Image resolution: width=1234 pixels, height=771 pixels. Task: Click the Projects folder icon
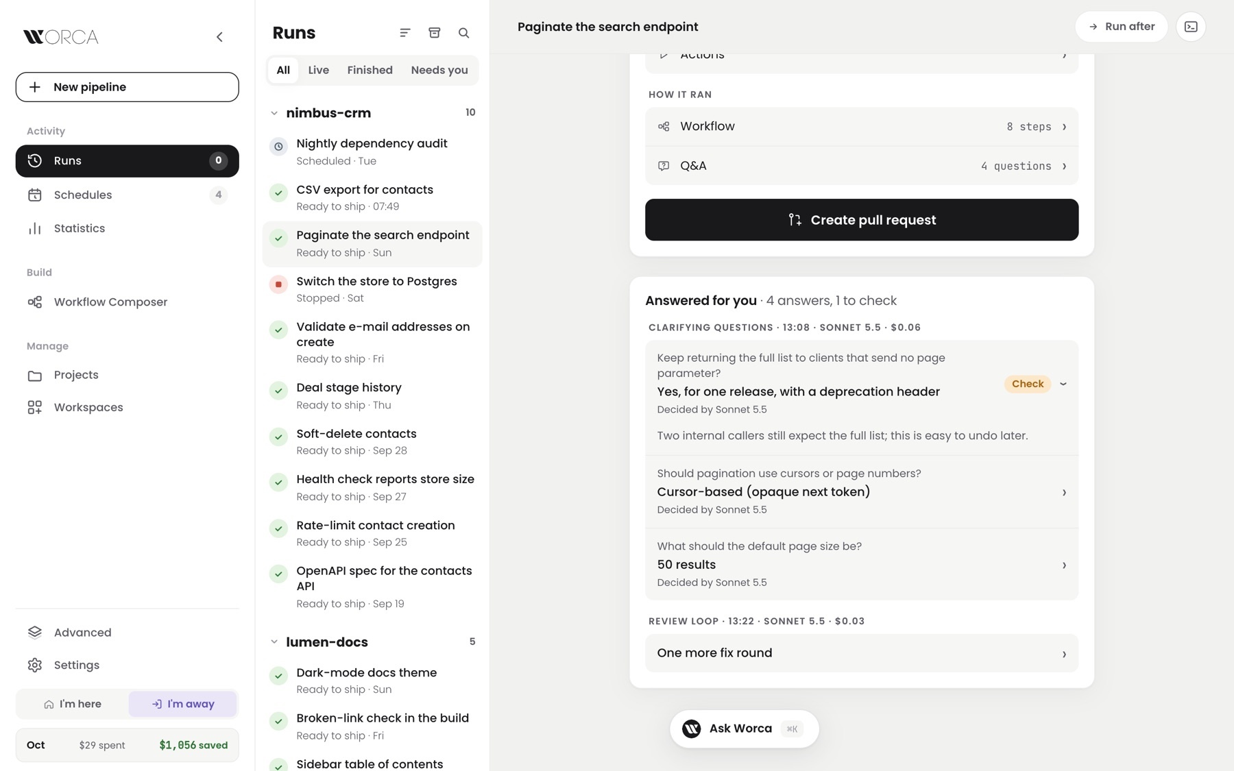pos(35,376)
